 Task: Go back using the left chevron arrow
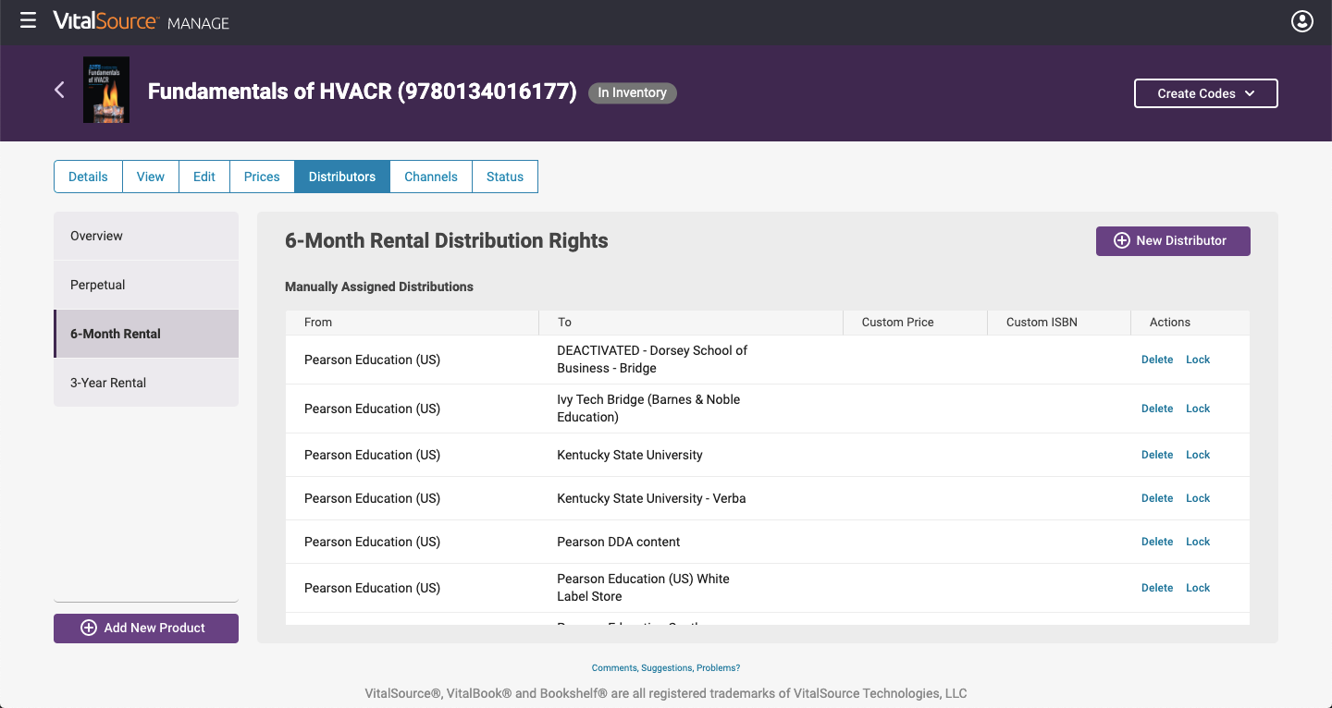(59, 90)
